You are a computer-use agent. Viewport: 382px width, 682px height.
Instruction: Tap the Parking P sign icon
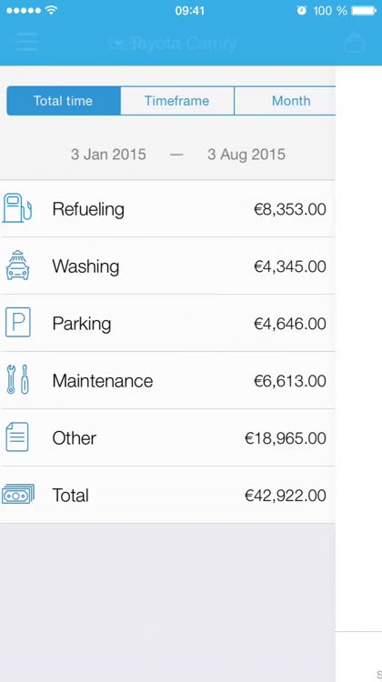(18, 322)
